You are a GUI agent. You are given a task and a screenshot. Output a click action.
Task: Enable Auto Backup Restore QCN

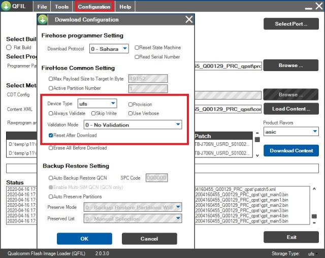51,178
